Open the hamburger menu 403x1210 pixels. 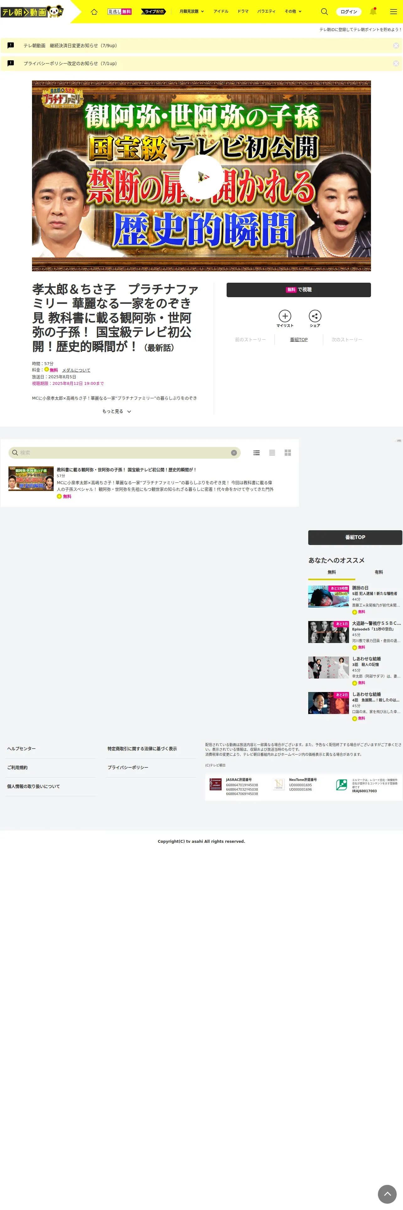[x=394, y=12]
